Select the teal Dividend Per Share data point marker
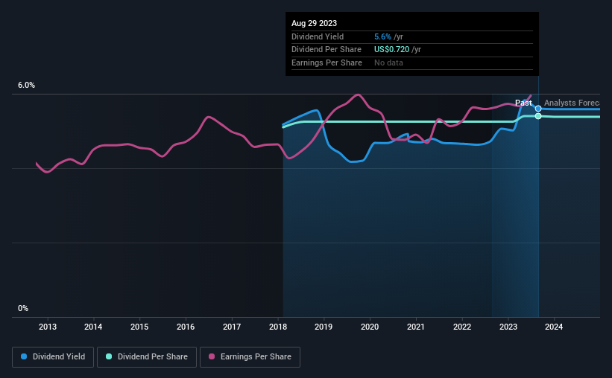The height and width of the screenshot is (378, 612). [x=538, y=116]
